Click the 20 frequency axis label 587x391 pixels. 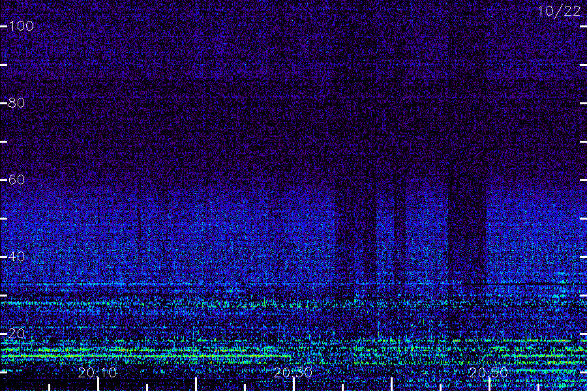(16, 334)
